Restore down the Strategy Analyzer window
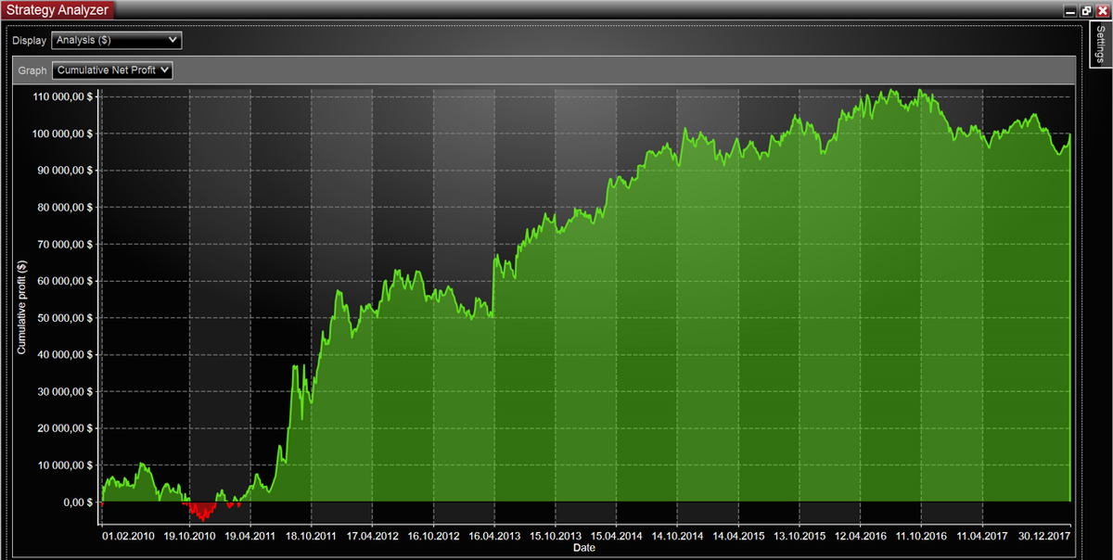This screenshot has height=560, width=1113. click(1086, 10)
